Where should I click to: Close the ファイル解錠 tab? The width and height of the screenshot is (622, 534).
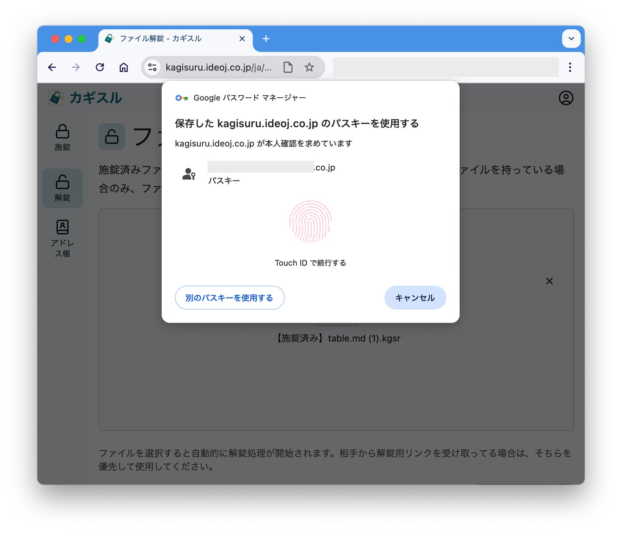242,39
